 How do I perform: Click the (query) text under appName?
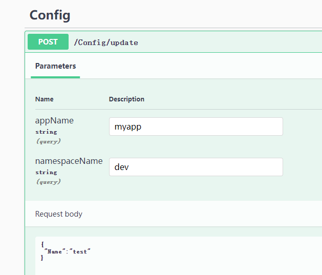[48, 141]
